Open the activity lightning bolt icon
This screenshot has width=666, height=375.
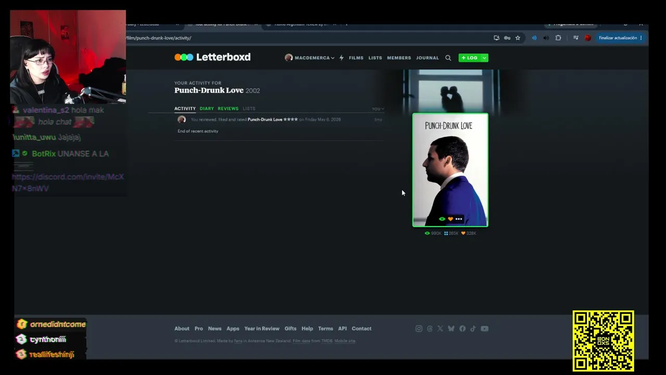(341, 58)
